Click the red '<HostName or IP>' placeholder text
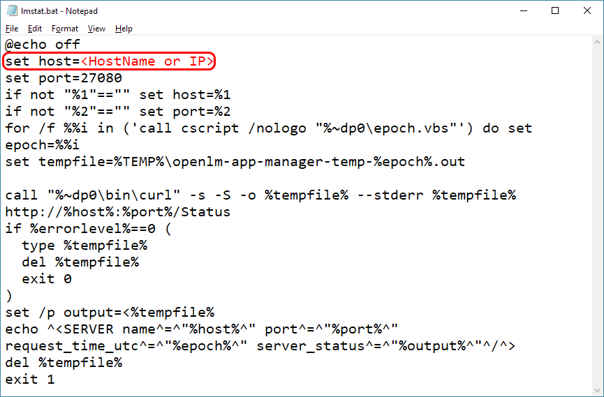Screen dimensions: 604x397 click(x=147, y=61)
